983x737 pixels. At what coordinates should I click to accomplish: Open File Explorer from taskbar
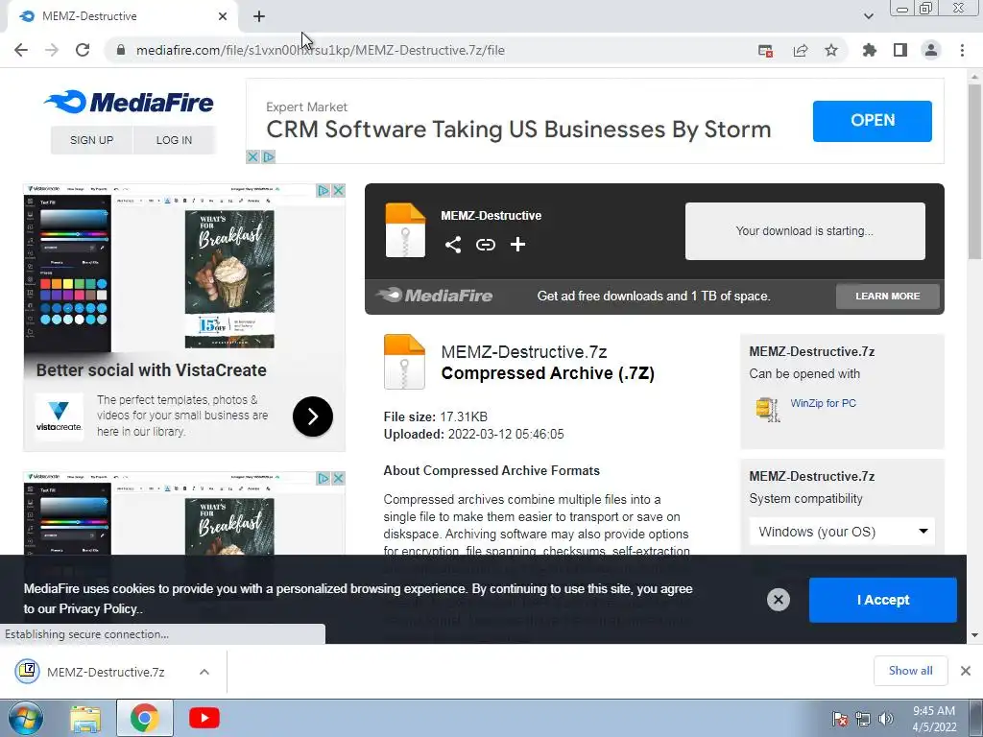coord(85,718)
